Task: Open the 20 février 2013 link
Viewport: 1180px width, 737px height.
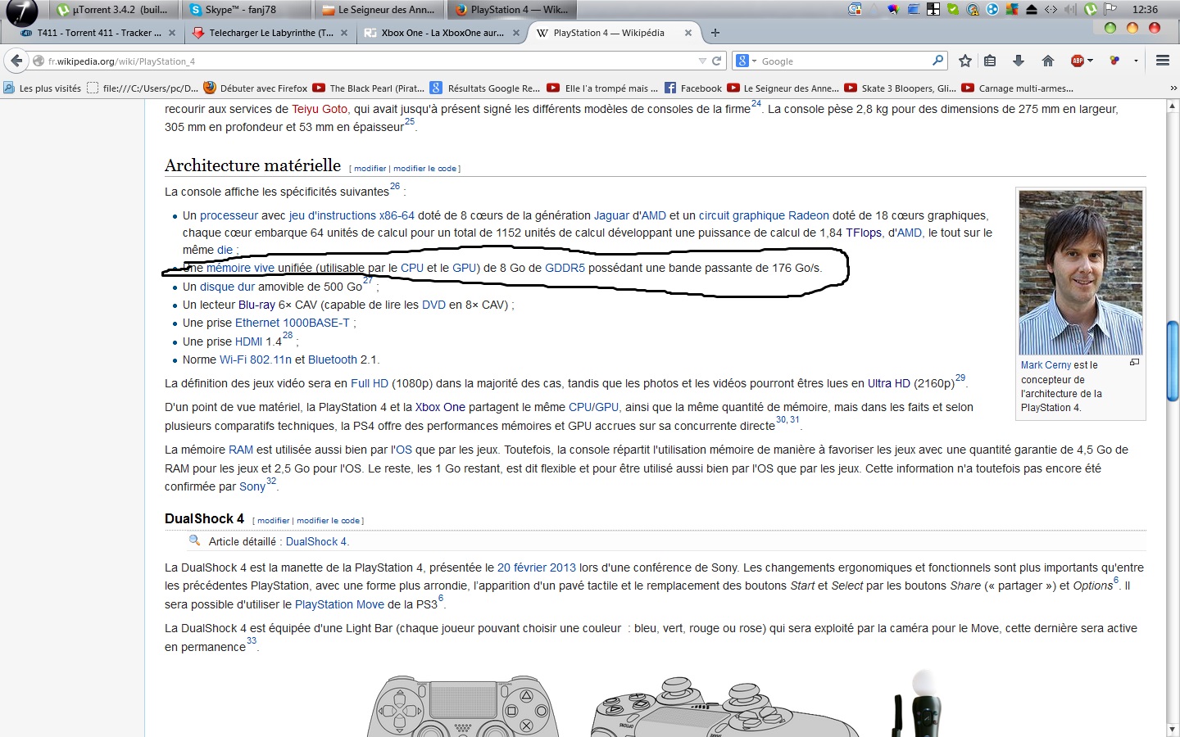Action: tap(537, 567)
